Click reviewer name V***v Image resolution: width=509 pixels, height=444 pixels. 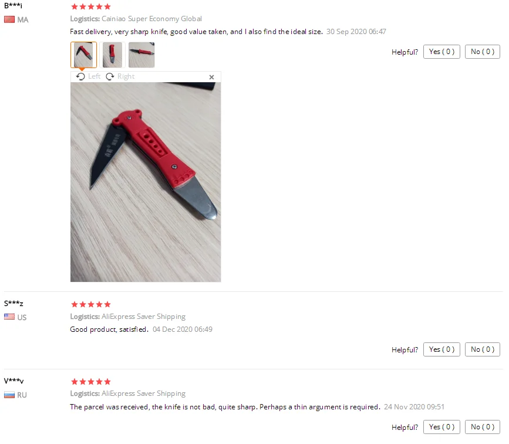[x=14, y=381]
